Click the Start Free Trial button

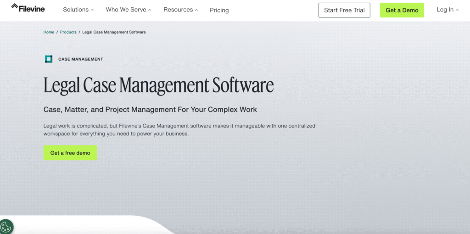[344, 10]
